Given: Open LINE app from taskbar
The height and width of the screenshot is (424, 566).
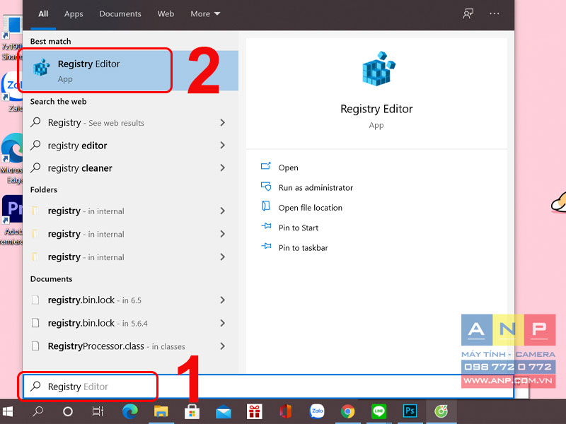Looking at the screenshot, I should click(379, 411).
